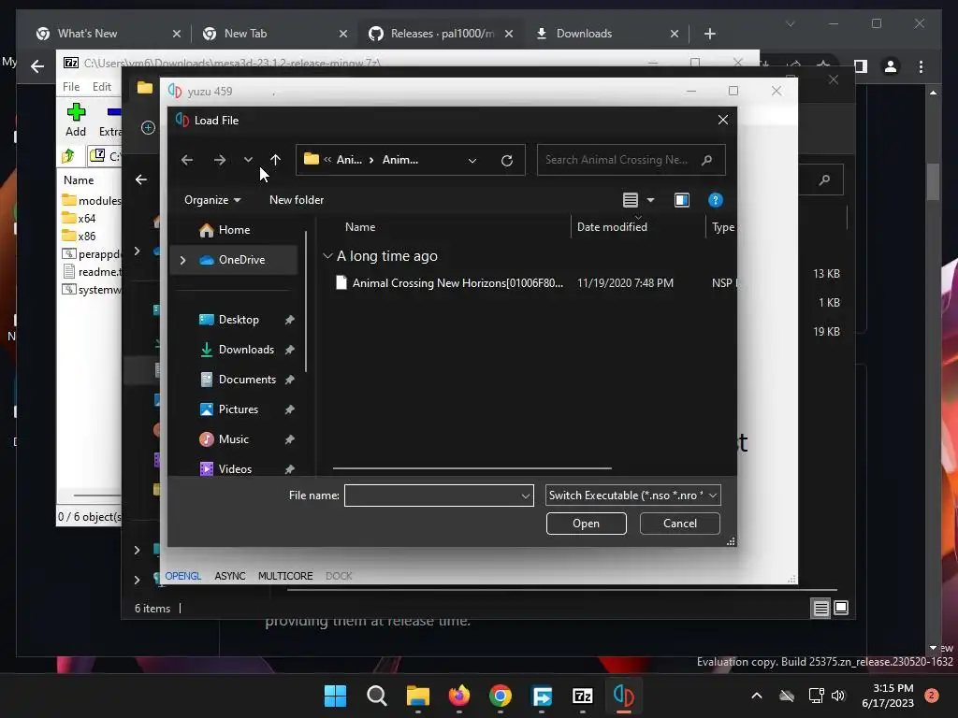Open a new browser tab
958x718 pixels.
pos(709,34)
